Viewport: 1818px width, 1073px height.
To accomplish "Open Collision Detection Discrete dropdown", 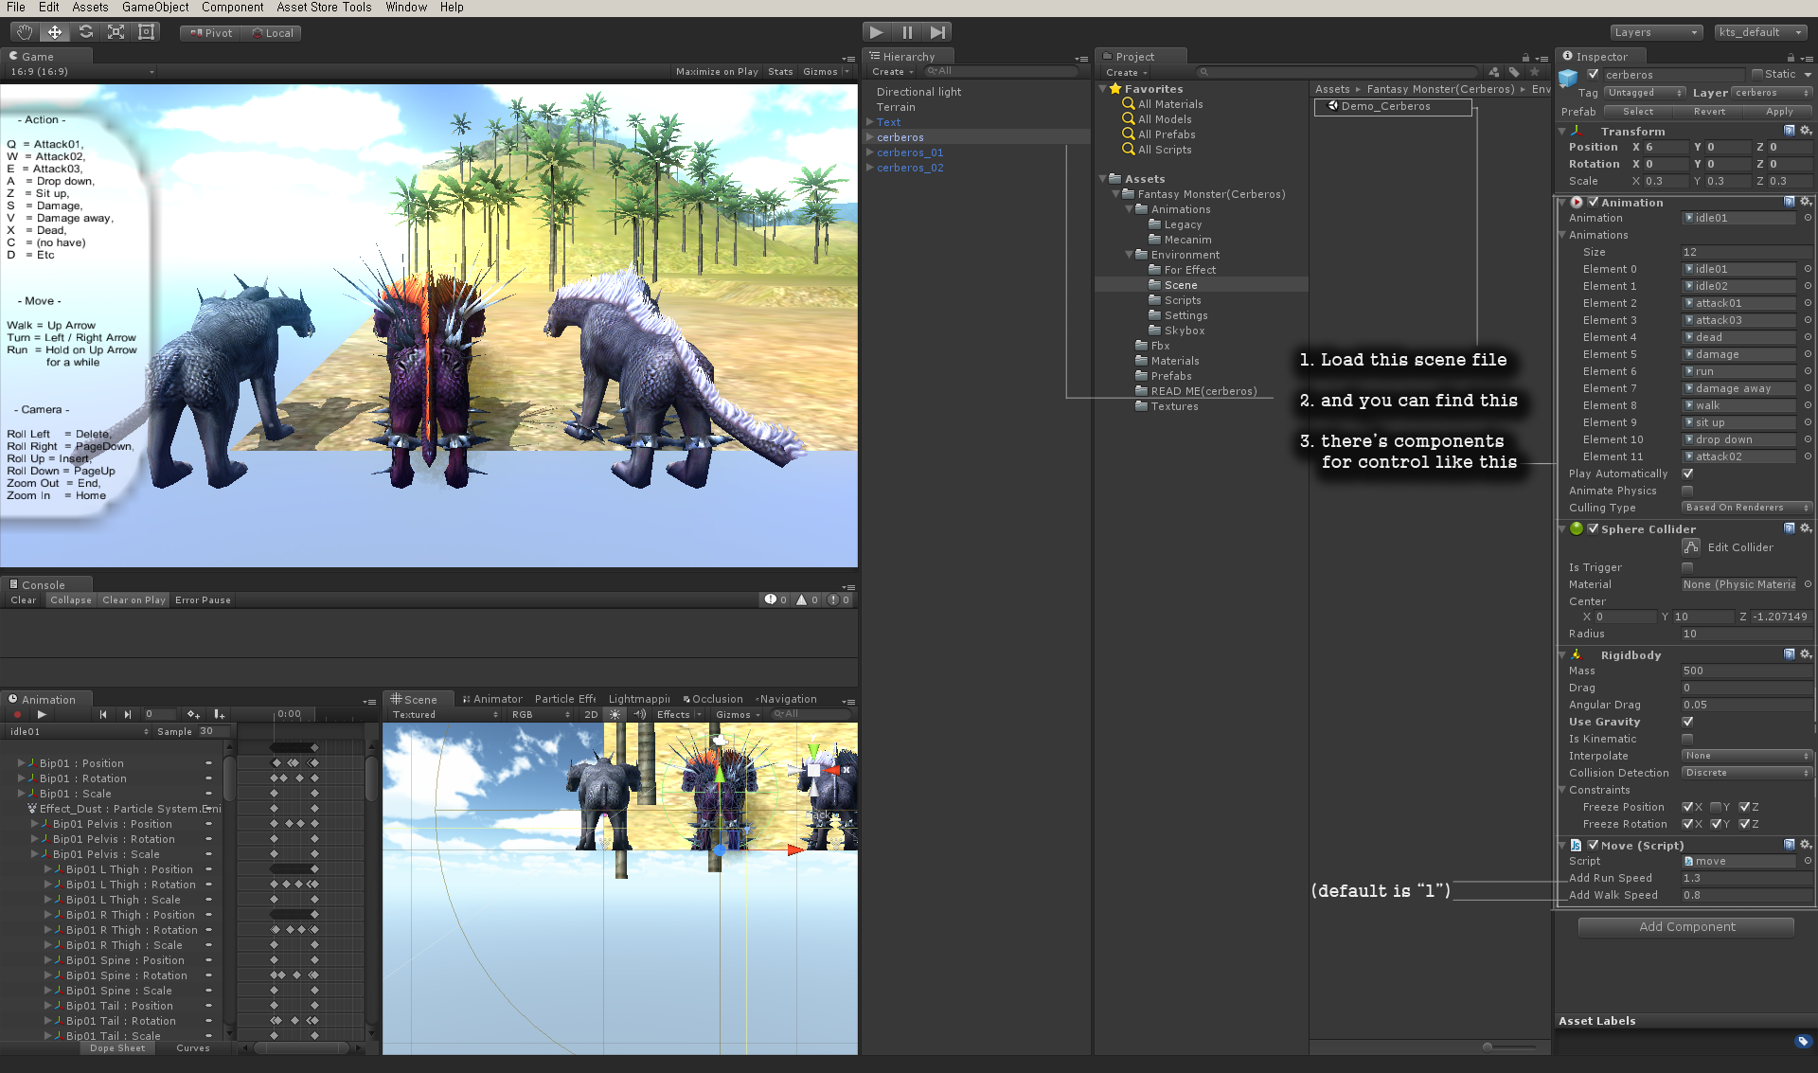I will pos(1747,773).
